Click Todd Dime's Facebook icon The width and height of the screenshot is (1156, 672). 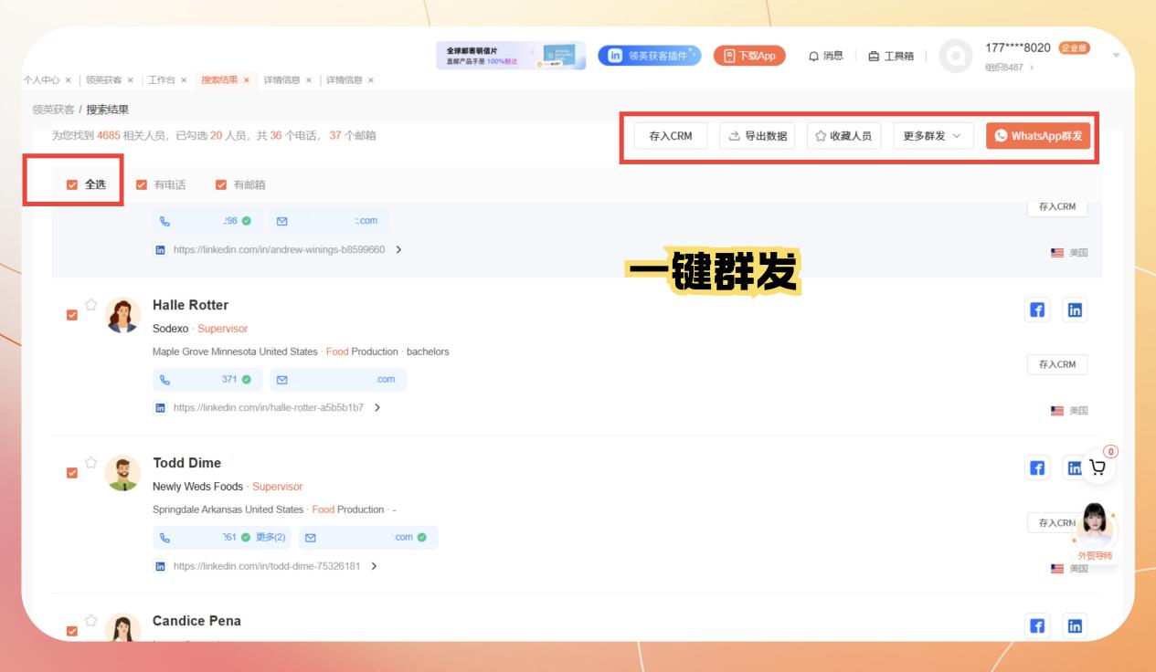click(1037, 468)
